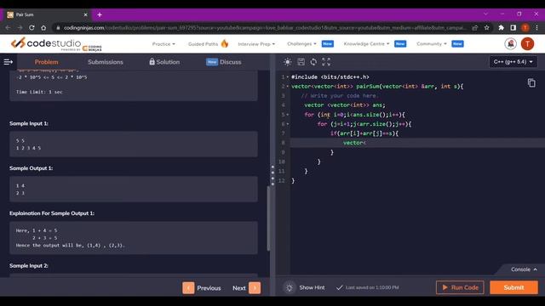This screenshot has width=545, height=306.
Task: Open the browser extensions puzzle icon
Action: point(502,28)
